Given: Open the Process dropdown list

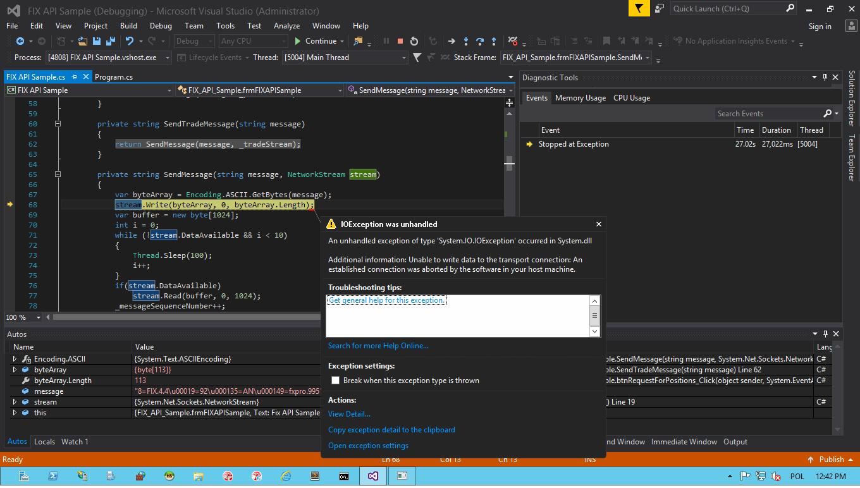Looking at the screenshot, I should click(x=168, y=58).
